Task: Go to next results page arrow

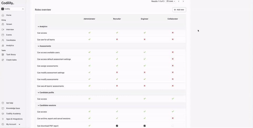Action: click(x=183, y=1)
